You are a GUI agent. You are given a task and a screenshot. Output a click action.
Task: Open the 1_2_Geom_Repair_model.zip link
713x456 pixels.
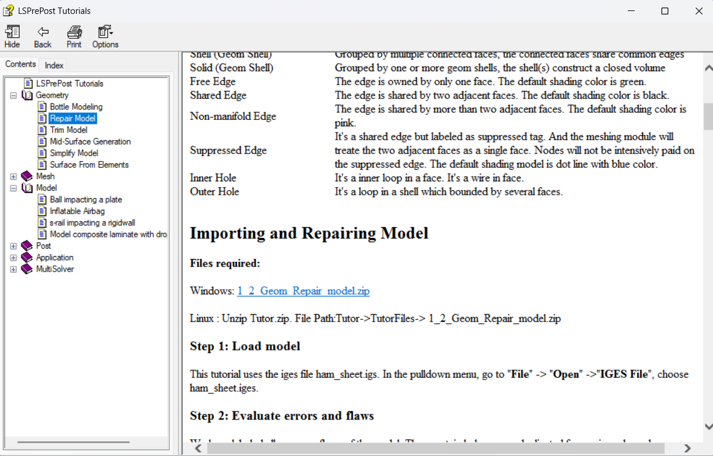[x=303, y=291]
